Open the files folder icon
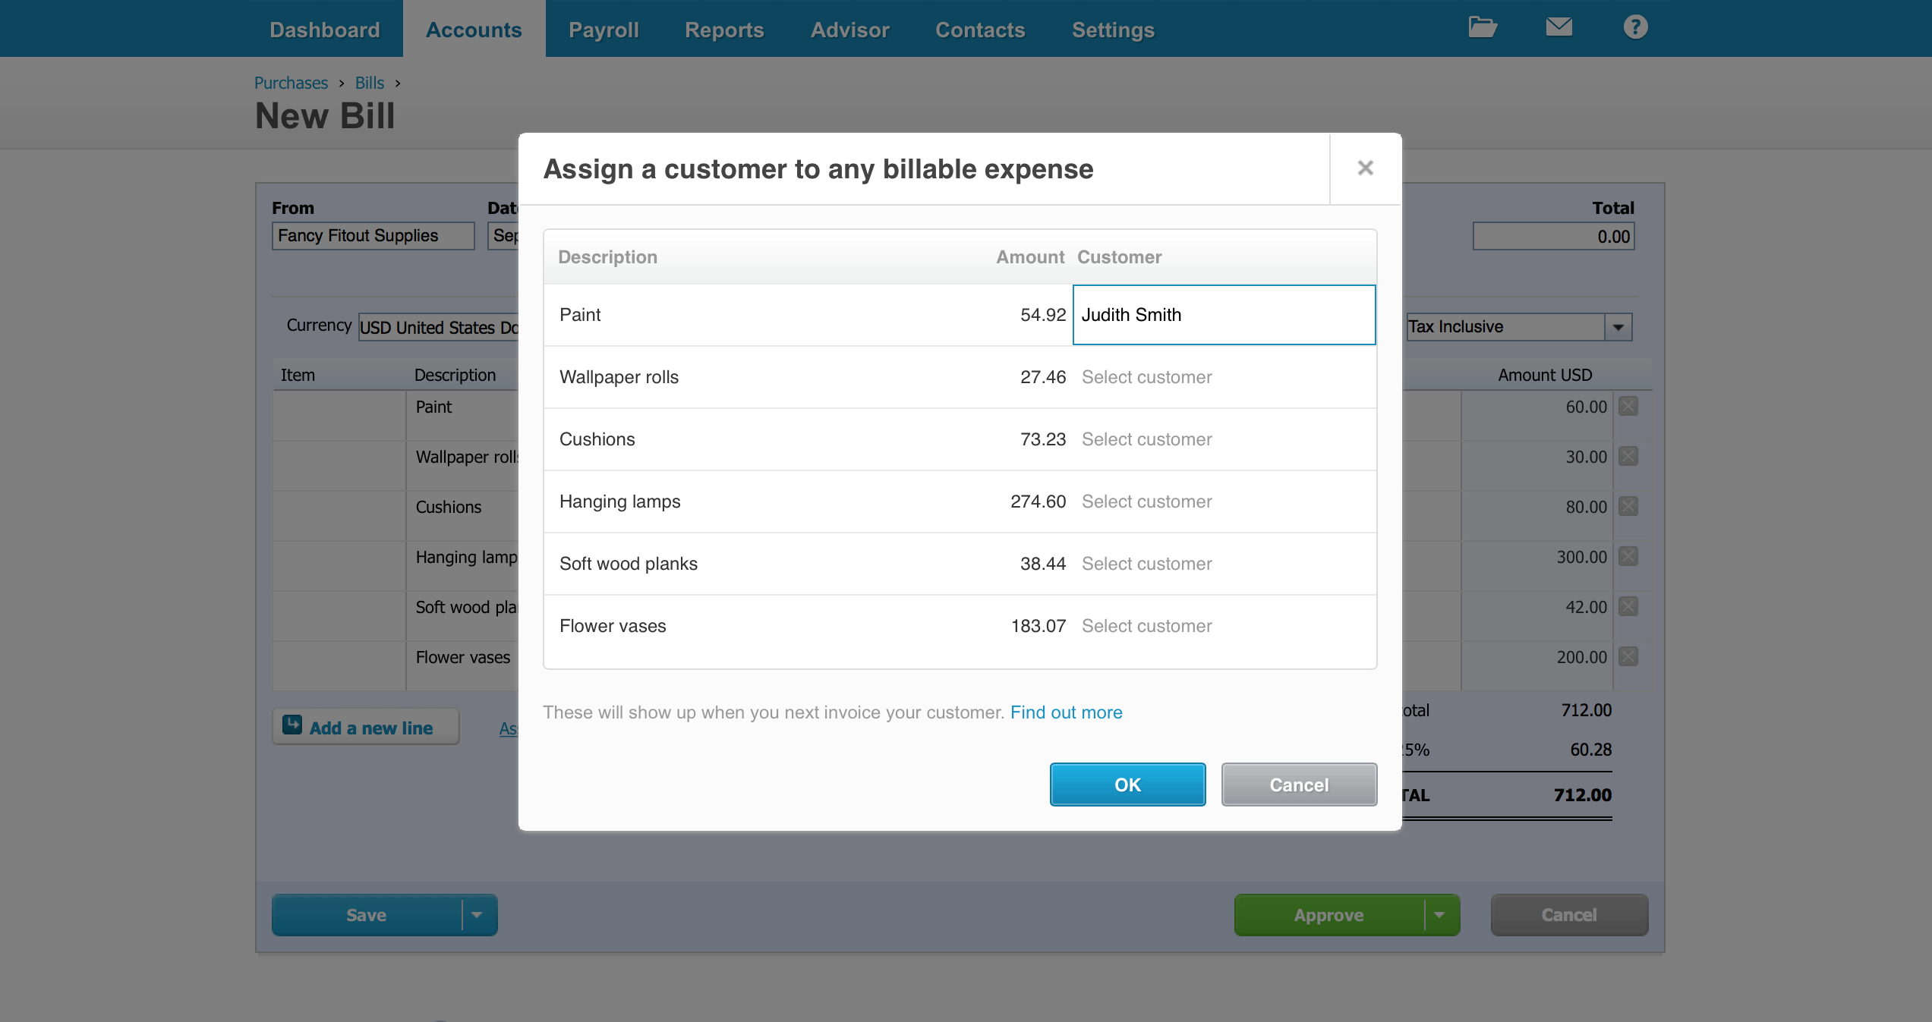1932x1022 pixels. coord(1482,27)
